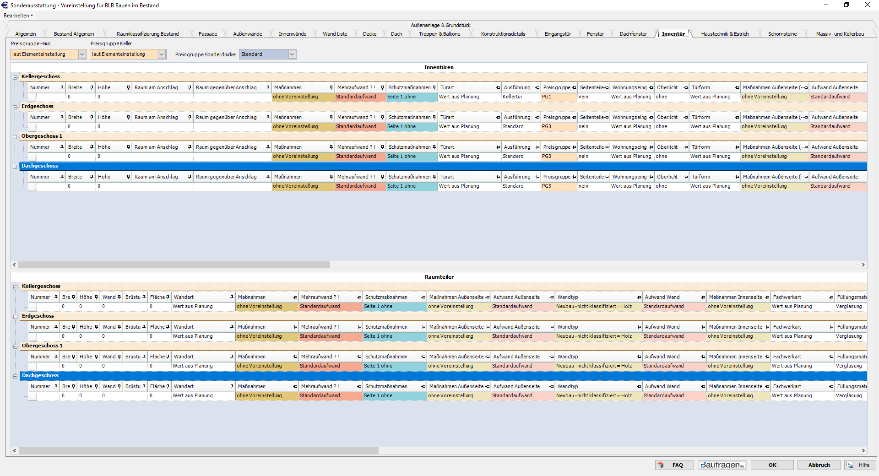Switch to the Fenster tab
This screenshot has width=879, height=476.
tap(595, 34)
